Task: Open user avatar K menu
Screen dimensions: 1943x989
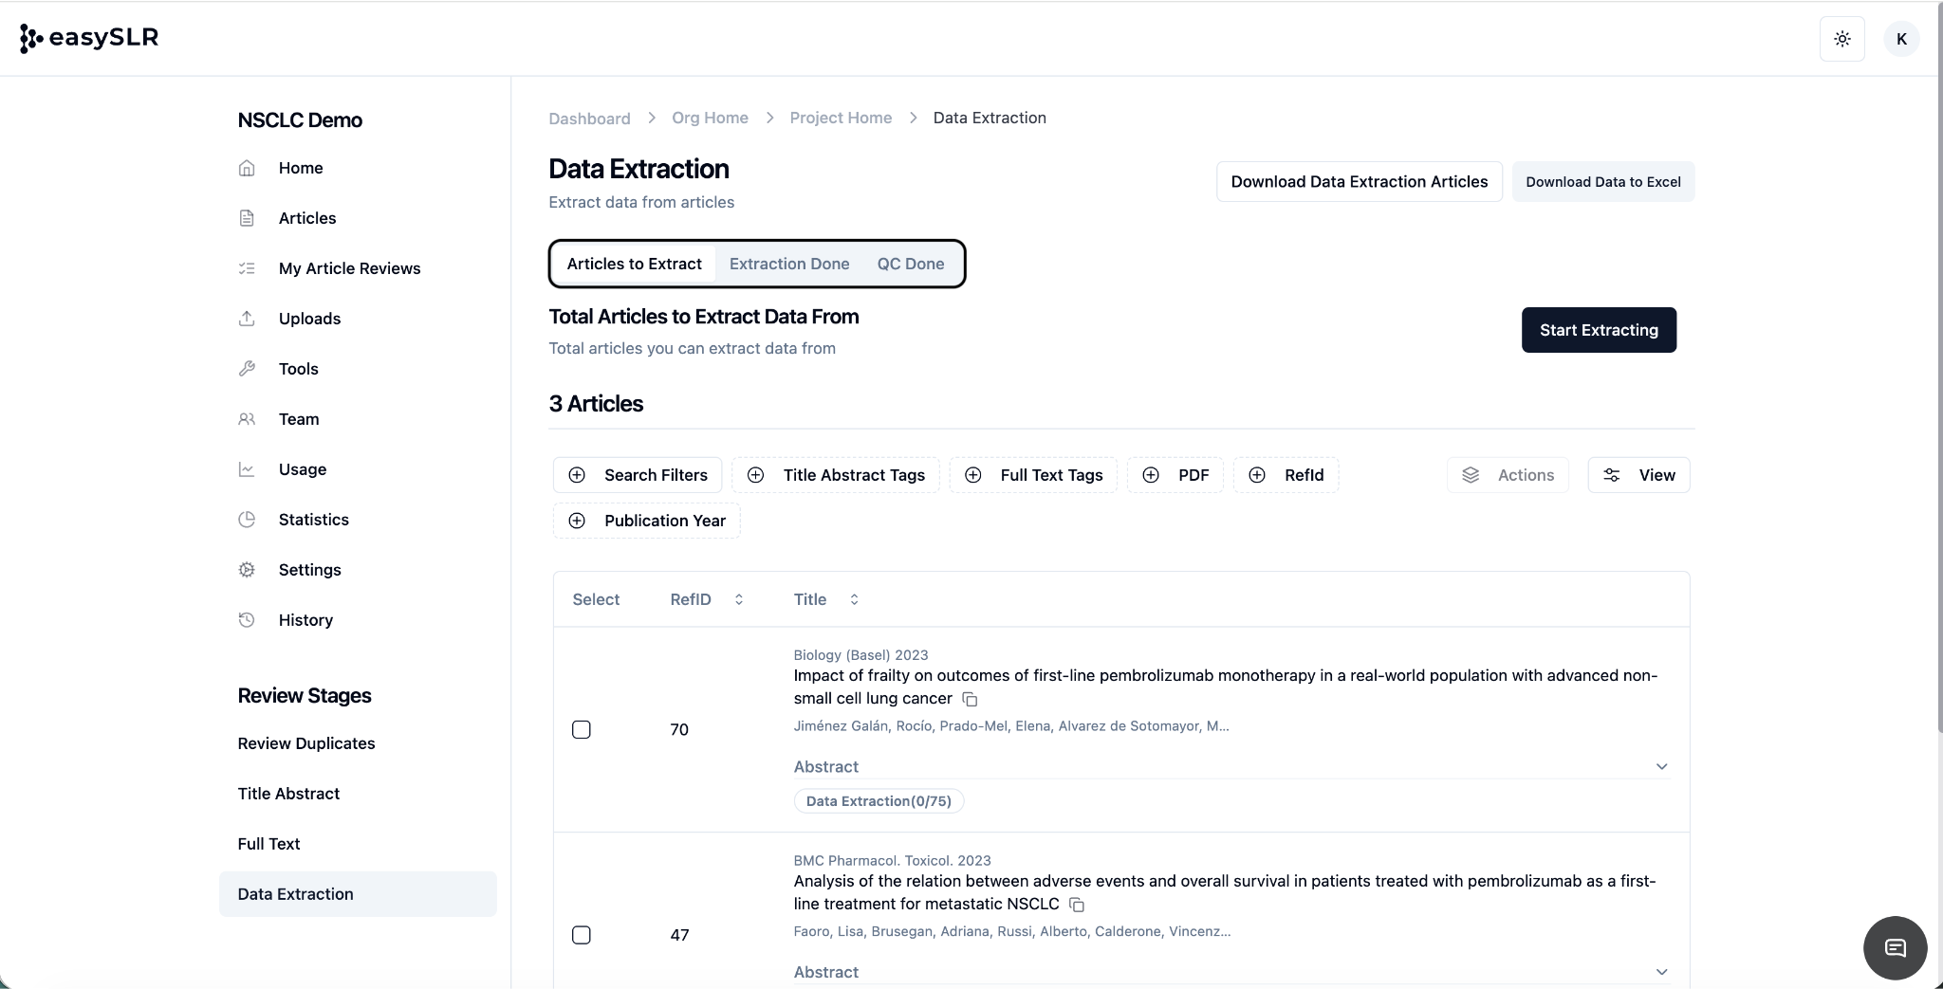Action: (1900, 39)
